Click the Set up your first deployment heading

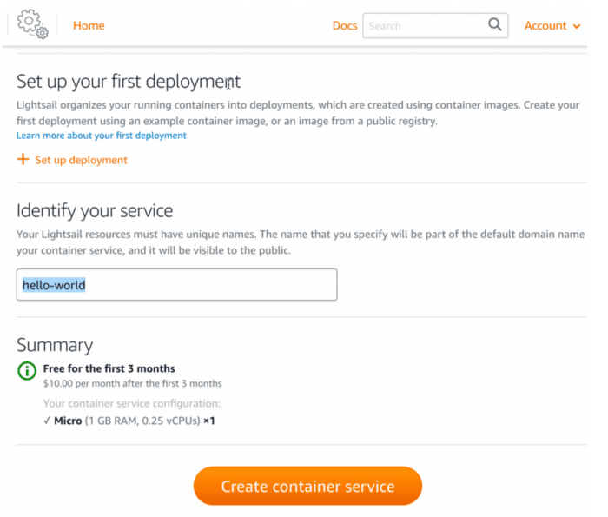click(129, 82)
